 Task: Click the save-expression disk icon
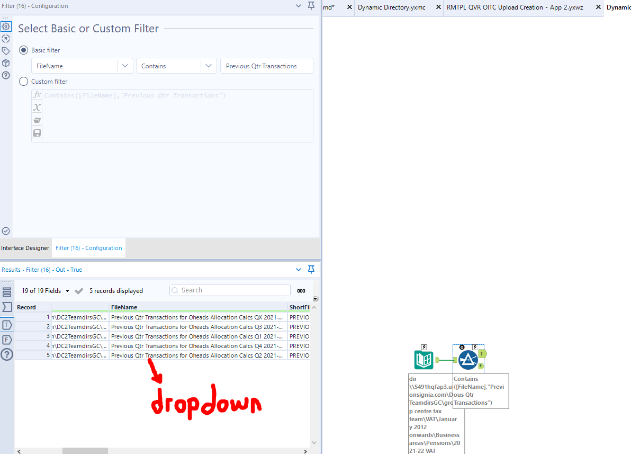click(x=37, y=132)
